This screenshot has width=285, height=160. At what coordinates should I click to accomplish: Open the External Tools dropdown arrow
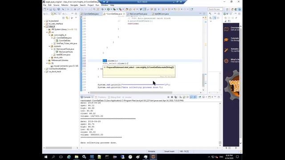tap(123, 9)
